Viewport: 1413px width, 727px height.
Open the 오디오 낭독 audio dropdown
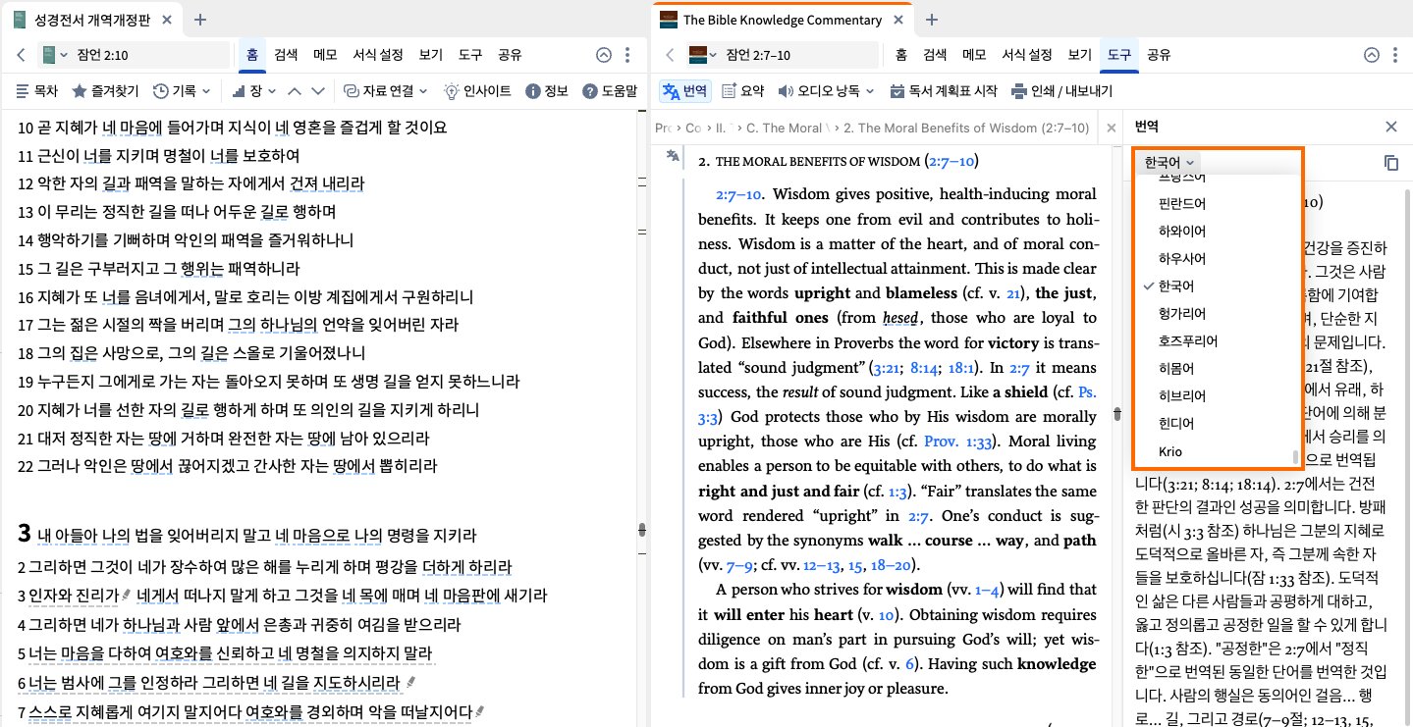pos(826,91)
